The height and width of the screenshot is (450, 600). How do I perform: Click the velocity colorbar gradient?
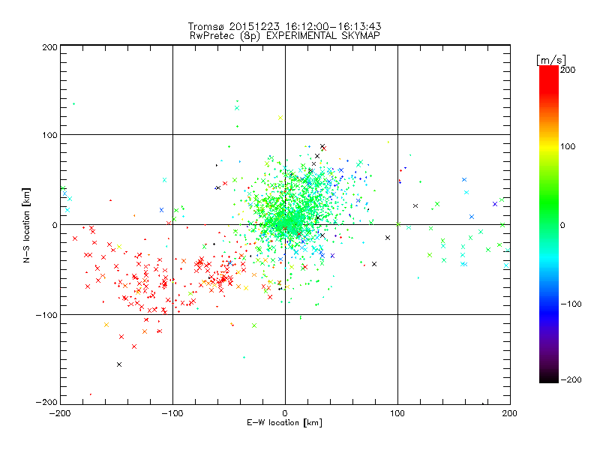tap(549, 224)
